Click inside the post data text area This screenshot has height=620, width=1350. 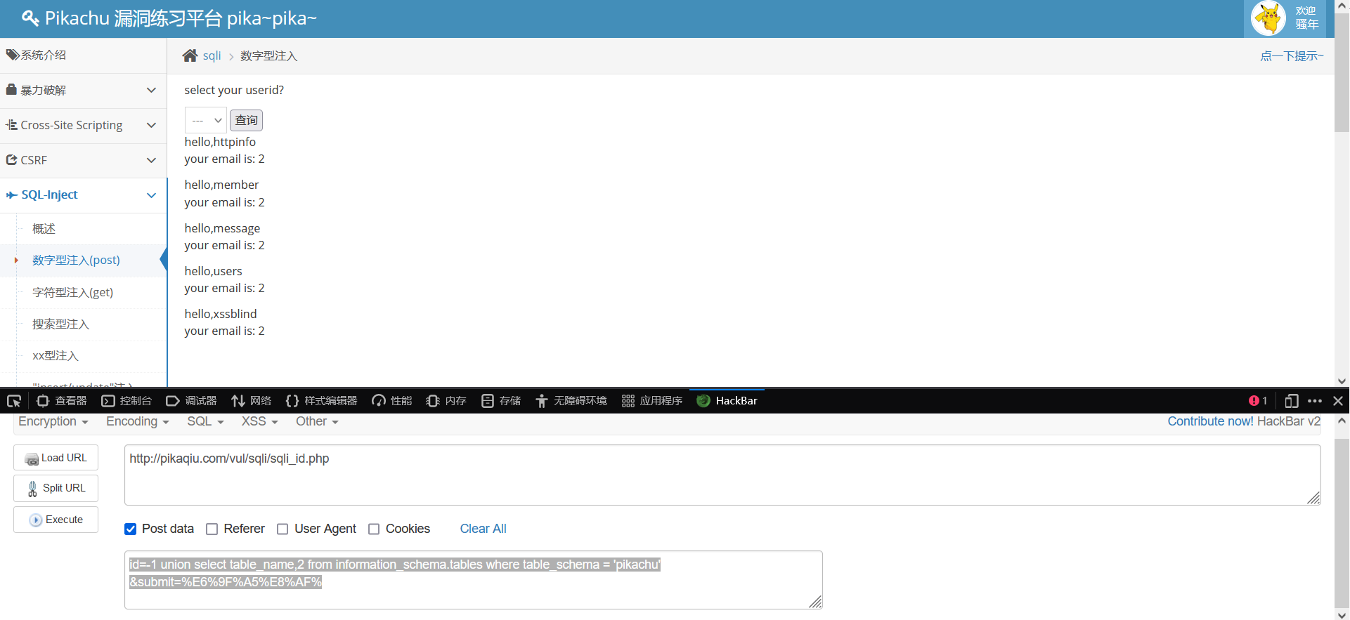[x=474, y=580]
